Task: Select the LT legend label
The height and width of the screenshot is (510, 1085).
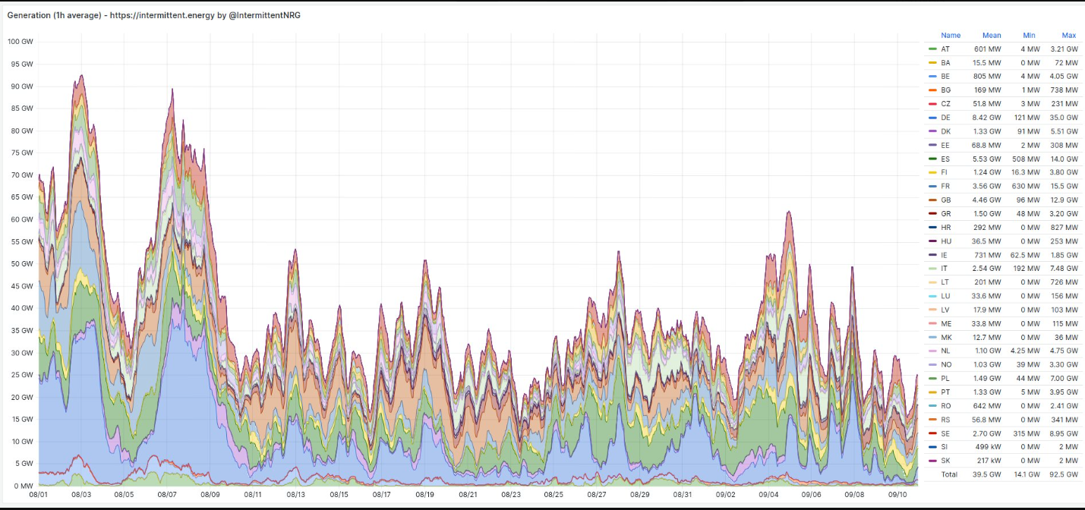Action: pyautogui.click(x=945, y=282)
